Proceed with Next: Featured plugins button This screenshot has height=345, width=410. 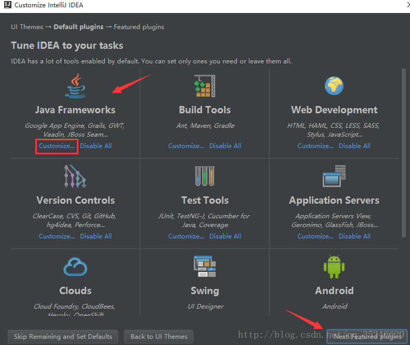(367, 336)
